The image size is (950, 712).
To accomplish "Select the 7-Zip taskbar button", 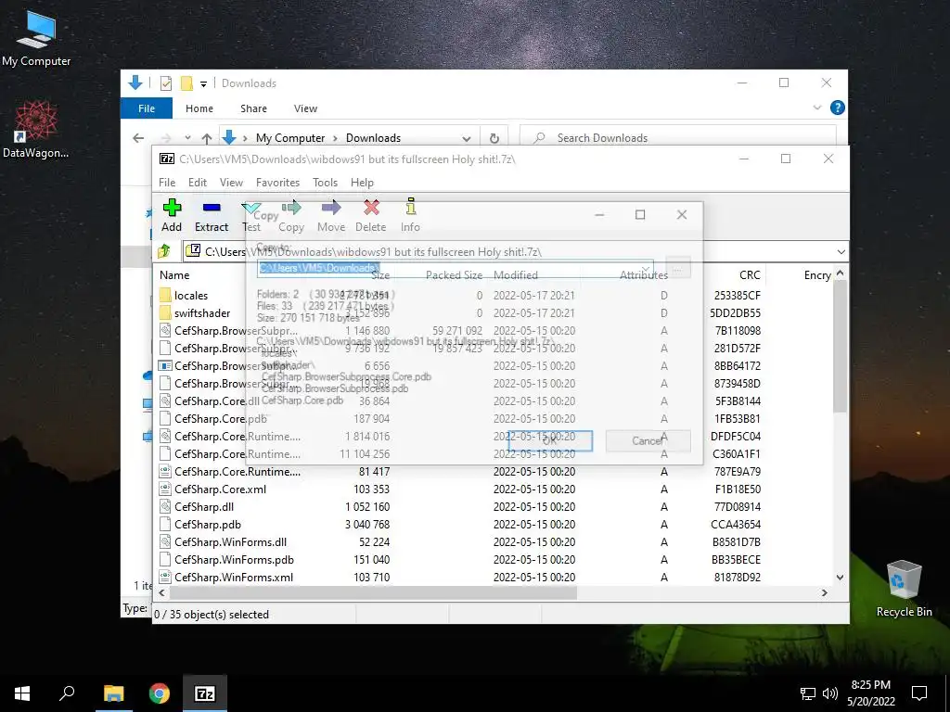I will click(x=205, y=693).
